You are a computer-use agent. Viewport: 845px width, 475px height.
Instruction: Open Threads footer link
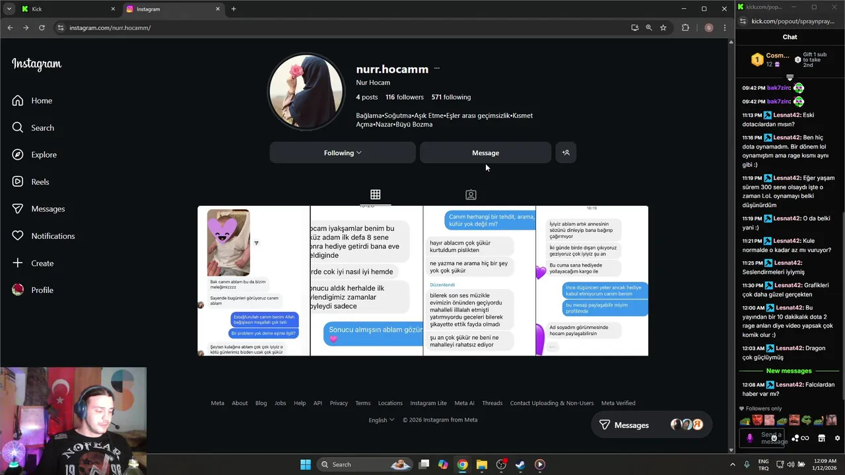[x=492, y=403]
